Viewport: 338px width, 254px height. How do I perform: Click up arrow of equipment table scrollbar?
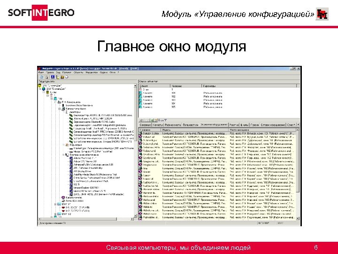click(x=298, y=130)
